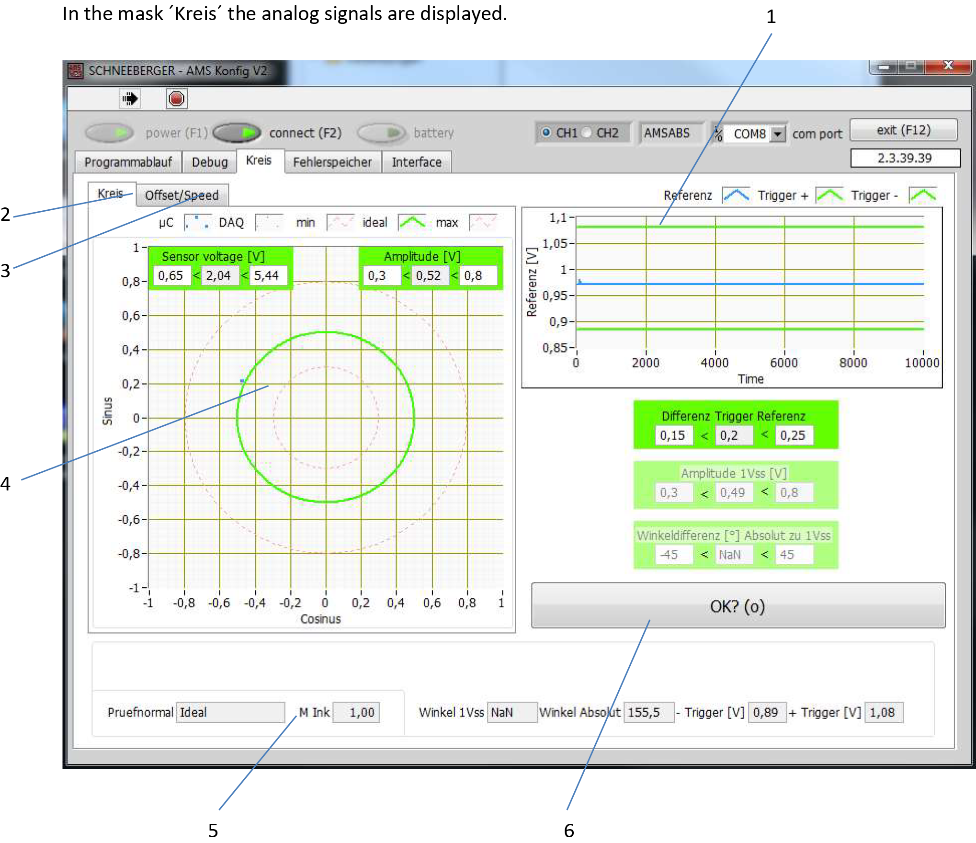Screen dimensions: 976x843
Task: Open the Programmablauf tab
Action: (x=128, y=162)
